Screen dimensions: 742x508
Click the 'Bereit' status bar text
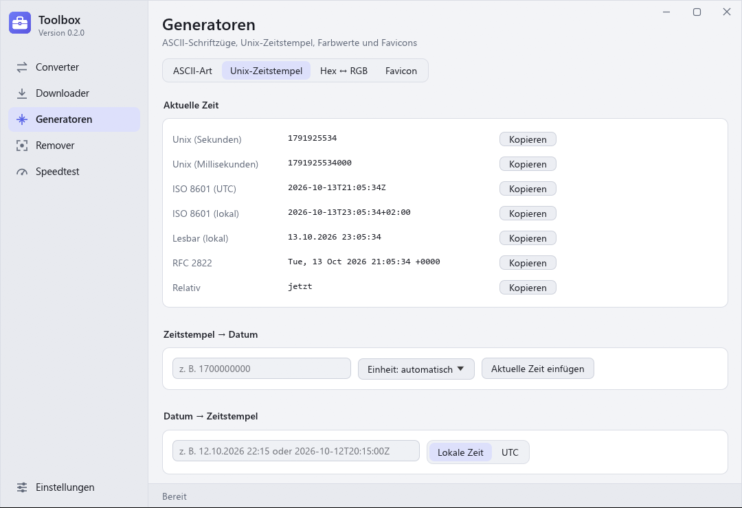(x=174, y=496)
